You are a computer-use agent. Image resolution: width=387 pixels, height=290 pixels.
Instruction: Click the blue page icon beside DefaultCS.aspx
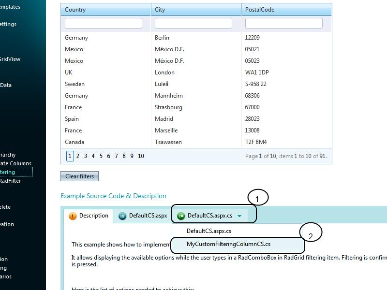click(122, 216)
